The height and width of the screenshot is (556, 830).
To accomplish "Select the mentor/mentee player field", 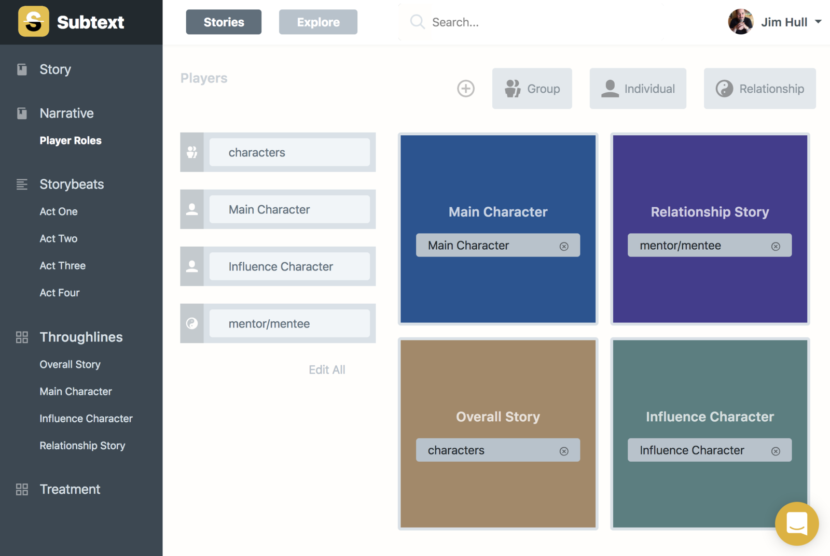I will [x=289, y=323].
